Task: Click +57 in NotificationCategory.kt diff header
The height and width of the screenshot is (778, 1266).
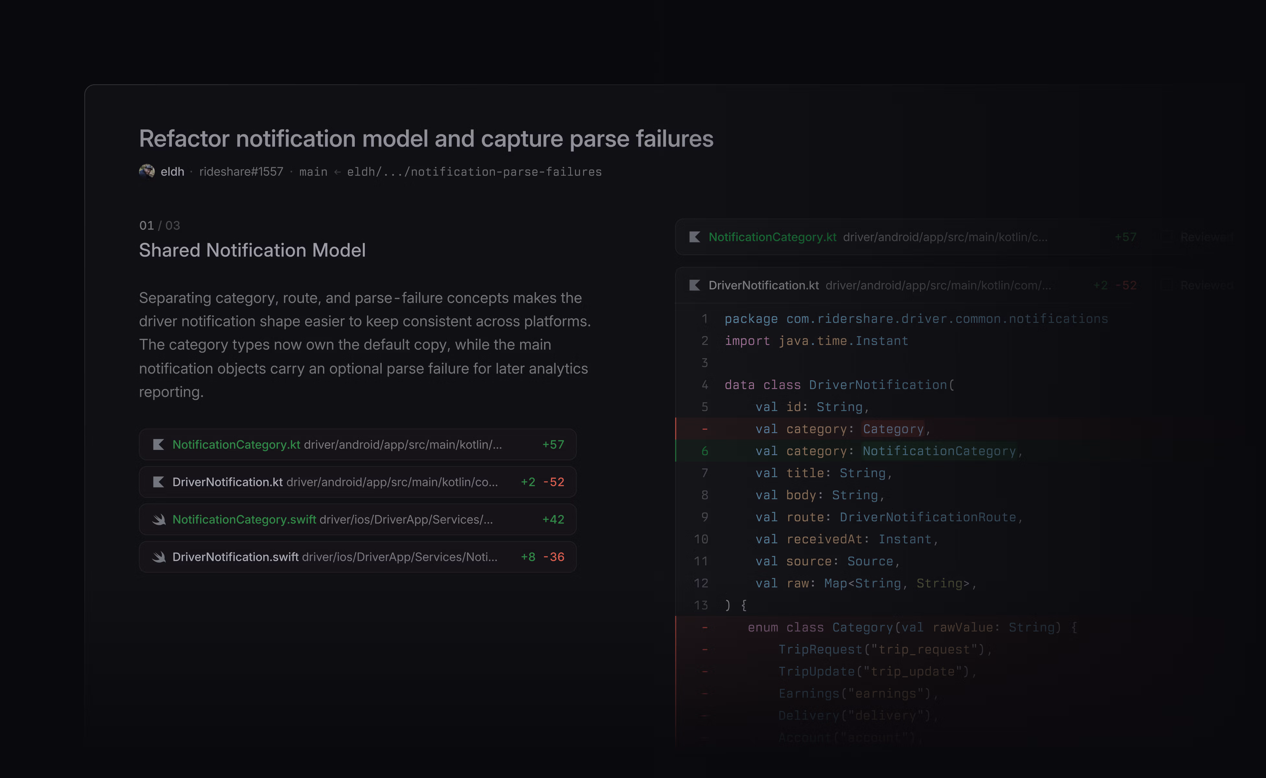Action: 1126,237
